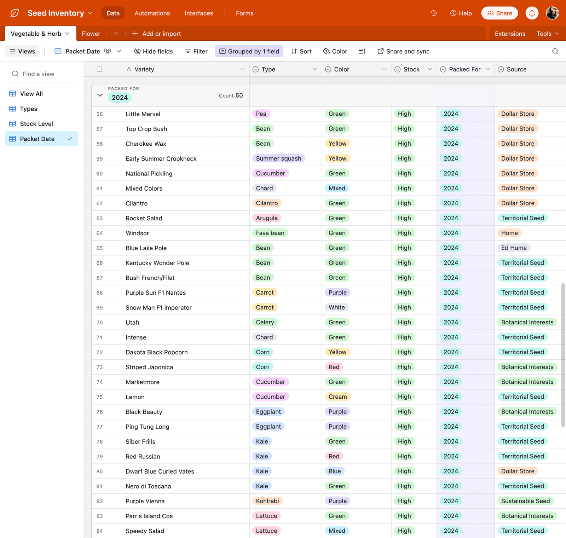This screenshot has width=566, height=538.
Task: Open the notifications bell
Action: pyautogui.click(x=532, y=13)
